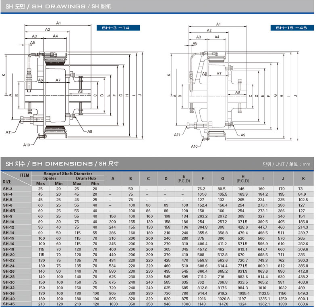Select the SH-22 row label
Screen dimensions: 317x307
pyautogui.click(x=8, y=260)
